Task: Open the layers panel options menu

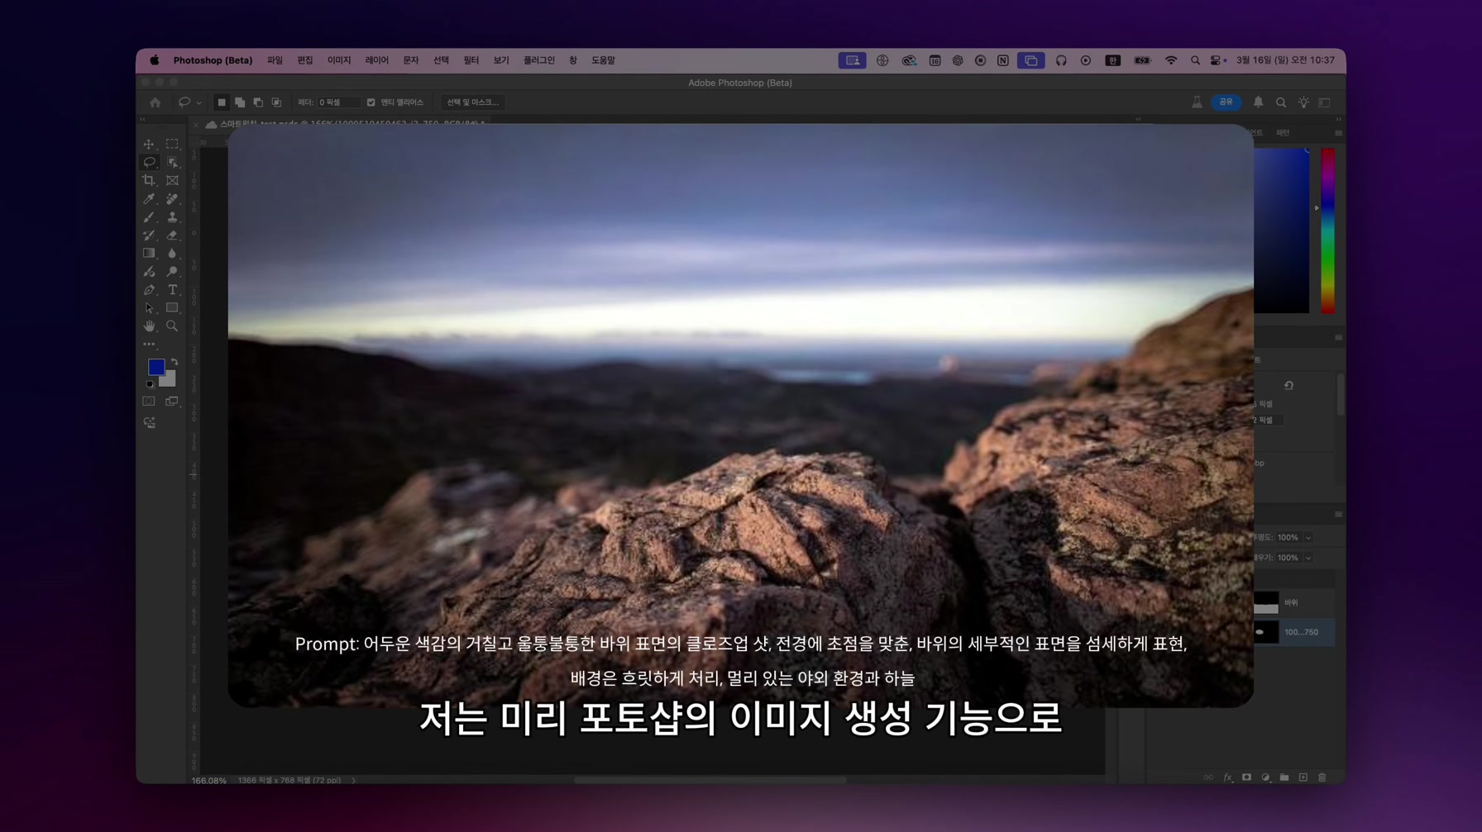Action: [1338, 515]
